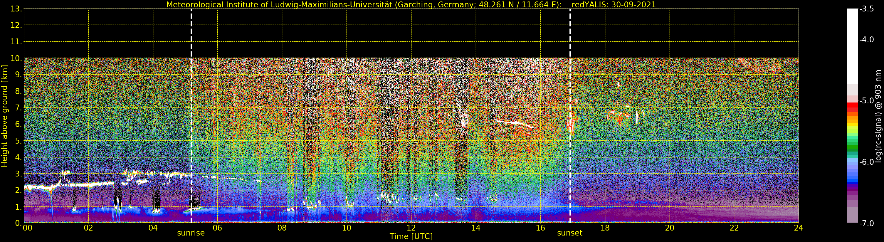Viewport: 884px width, 242px height.
Task: Click the "3." height axis tick label
Action: (x=19, y=174)
